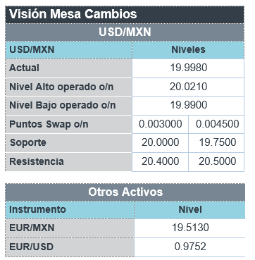Click the Otros Activos section header
Screen dimensions: 255x260
pos(125,192)
